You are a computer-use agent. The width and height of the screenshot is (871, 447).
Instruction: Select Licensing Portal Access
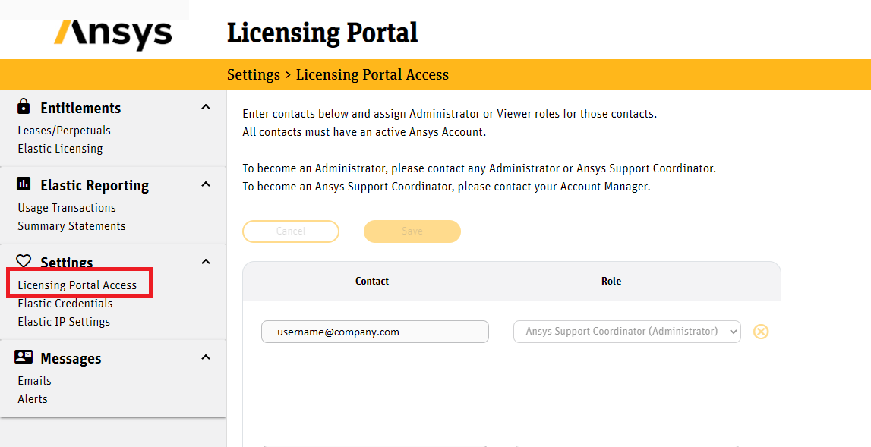[x=77, y=285]
